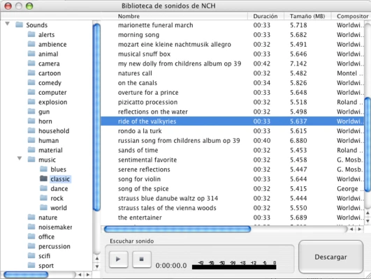Select 'song for violin' sound
This screenshot has height=279, width=371.
232,179
